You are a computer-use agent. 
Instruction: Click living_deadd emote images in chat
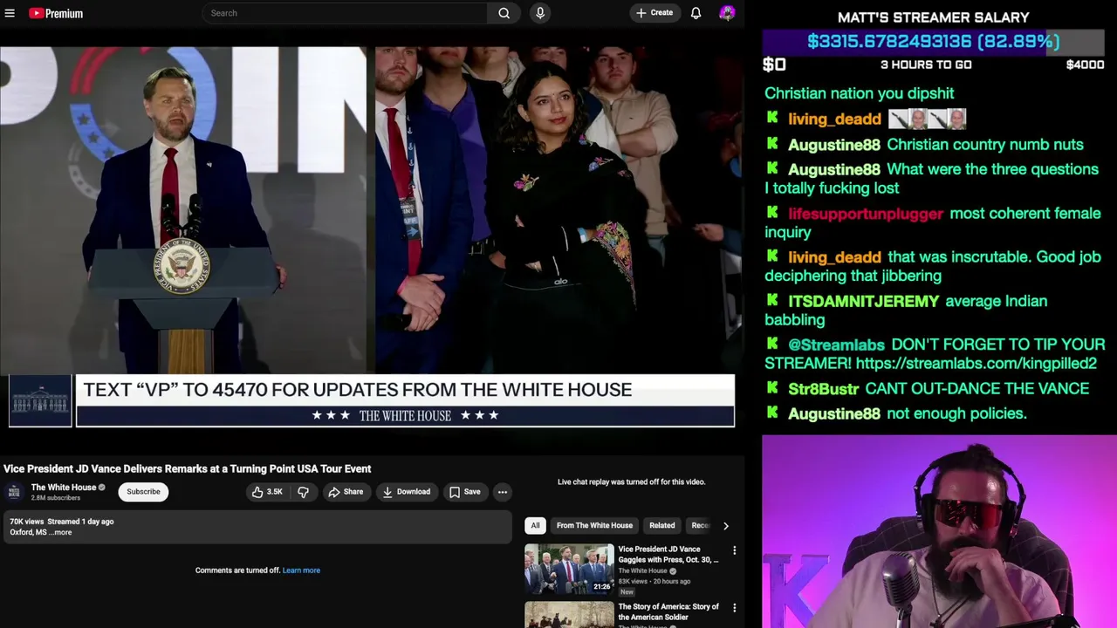pos(927,119)
